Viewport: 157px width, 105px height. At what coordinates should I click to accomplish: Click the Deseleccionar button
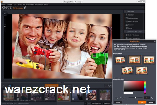pyautogui.click(x=107, y=103)
